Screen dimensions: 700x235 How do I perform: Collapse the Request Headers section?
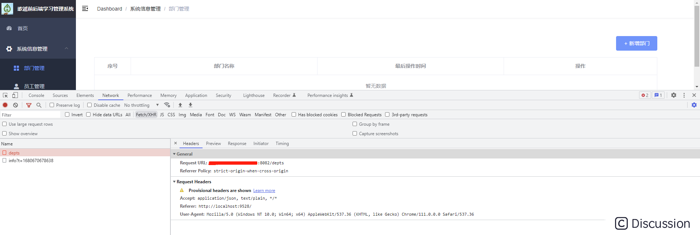(174, 182)
